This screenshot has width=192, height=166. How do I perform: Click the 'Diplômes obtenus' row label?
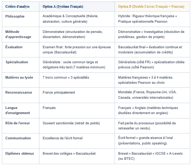pos(20,153)
